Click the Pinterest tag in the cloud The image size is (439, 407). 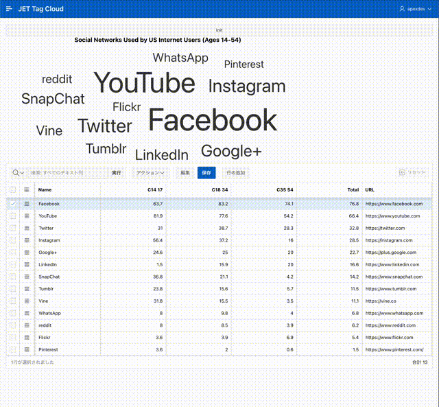(x=244, y=65)
